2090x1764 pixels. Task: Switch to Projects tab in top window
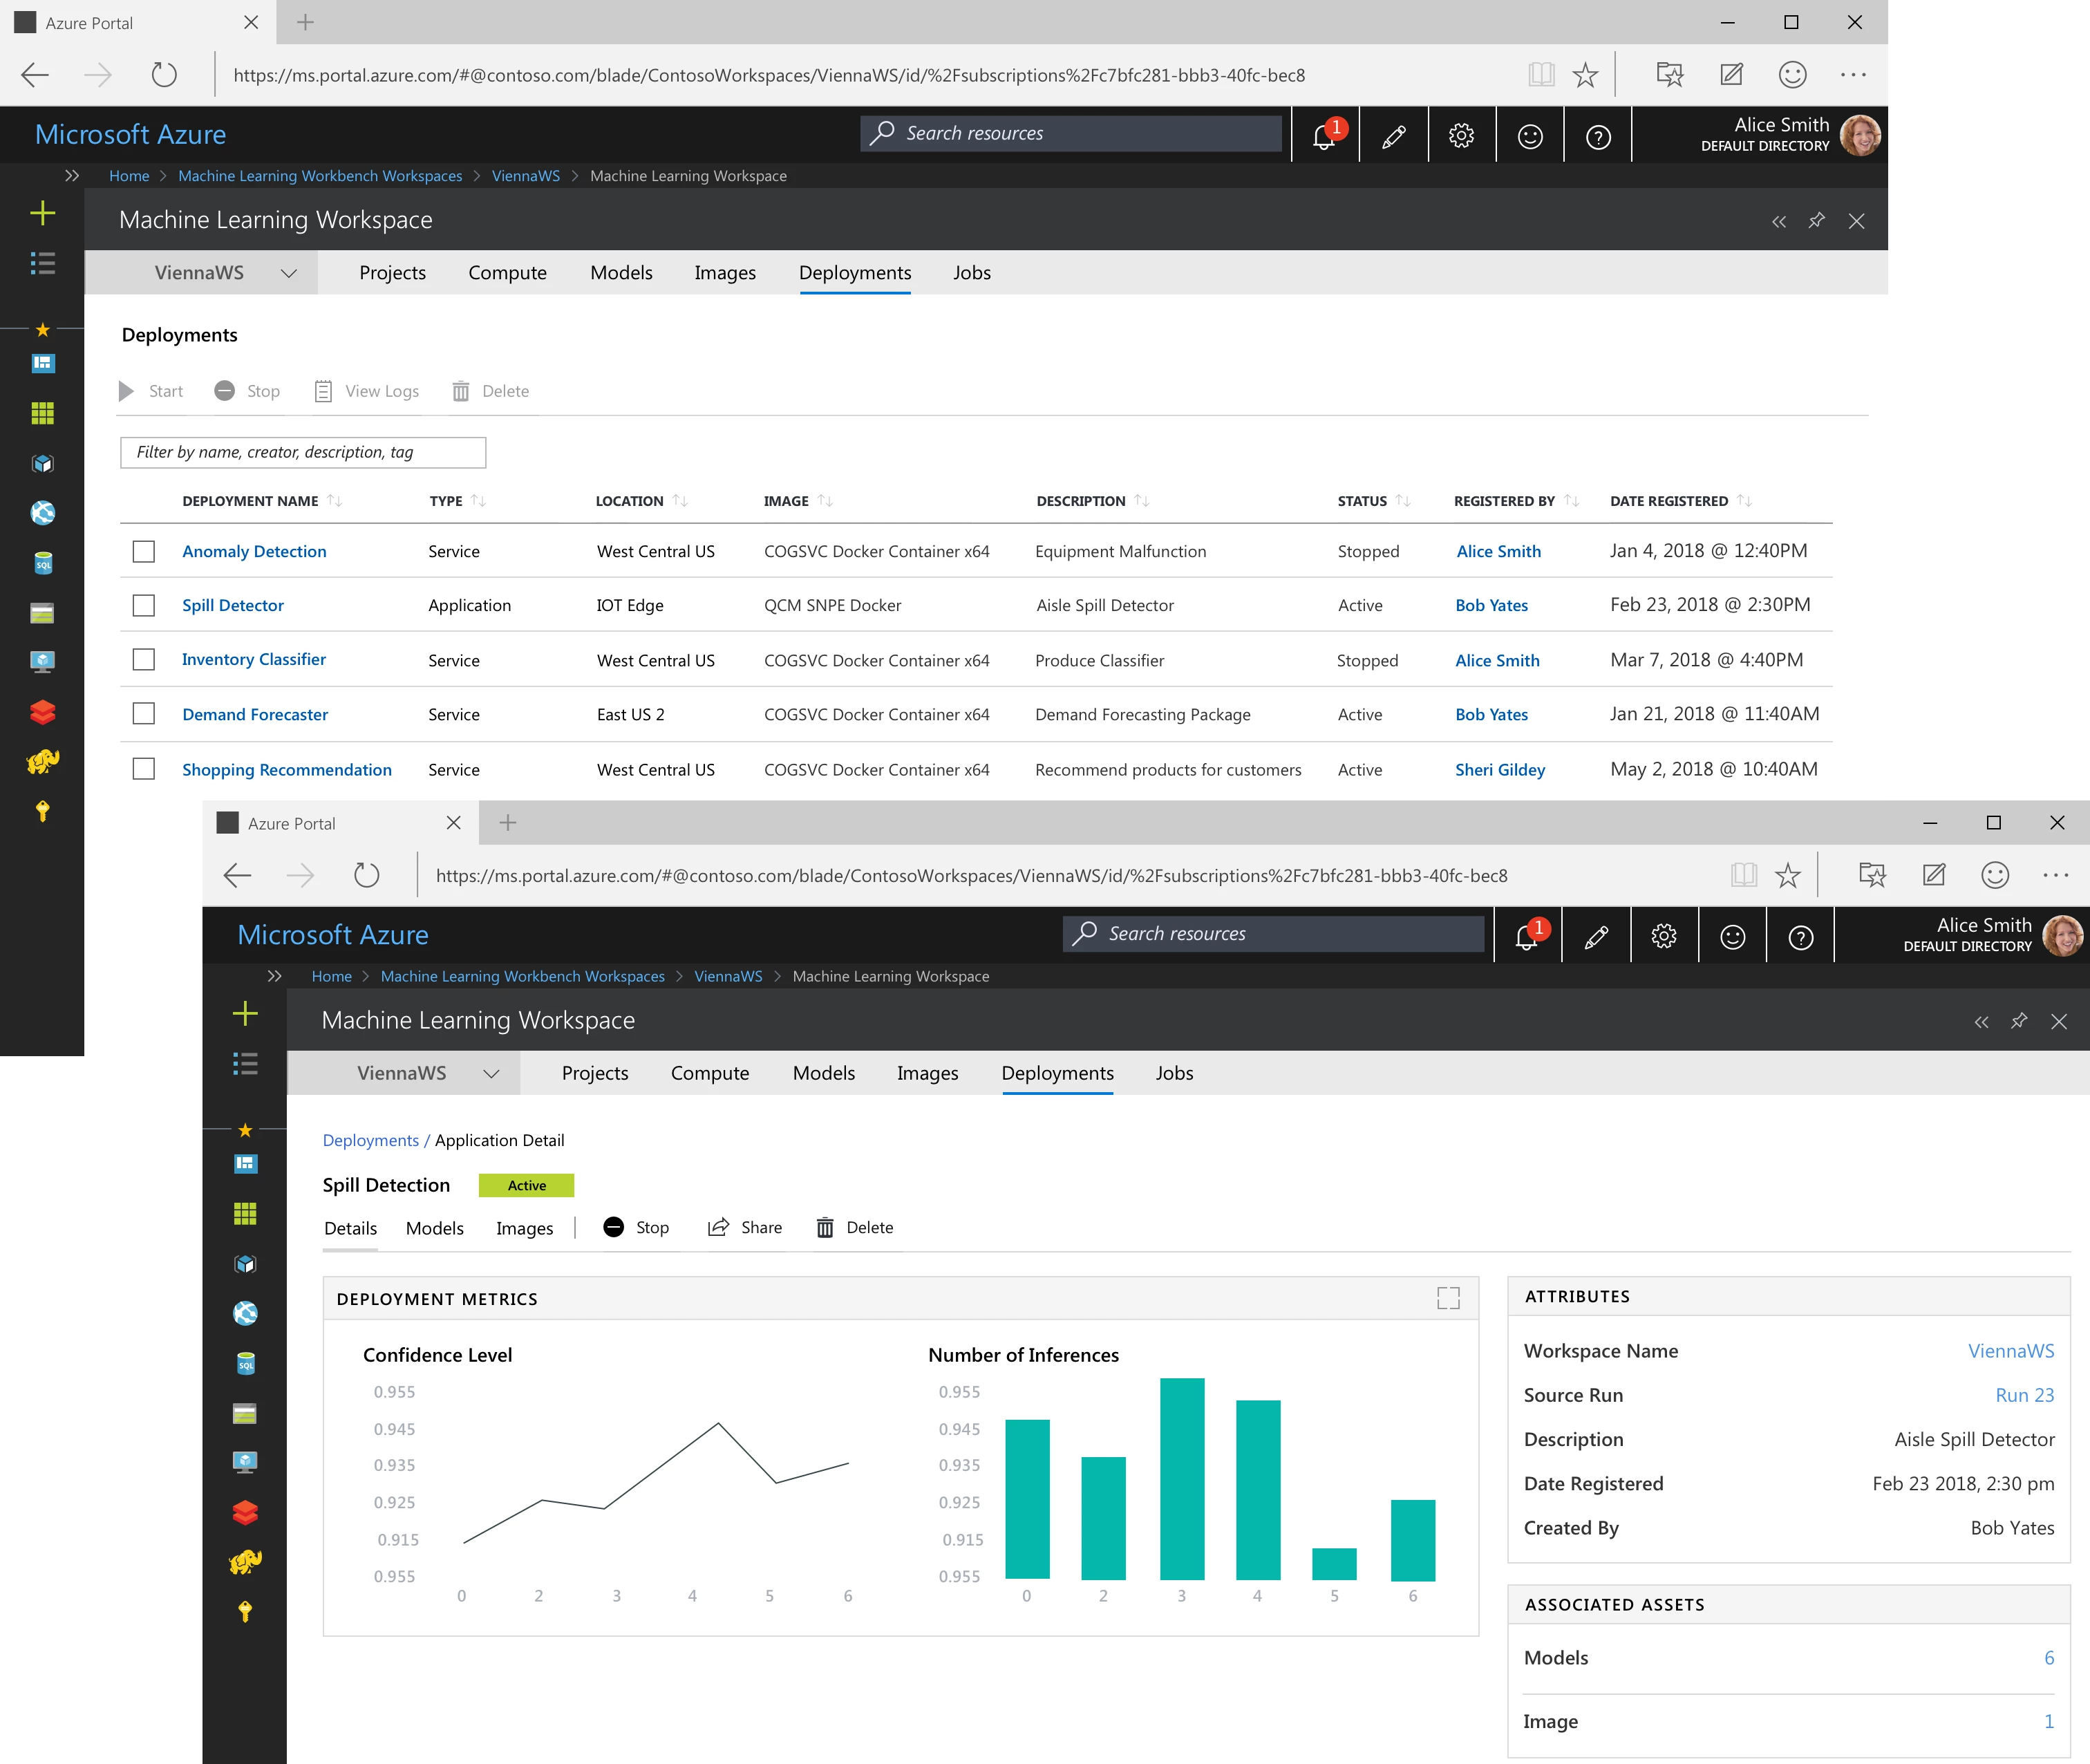click(x=392, y=272)
